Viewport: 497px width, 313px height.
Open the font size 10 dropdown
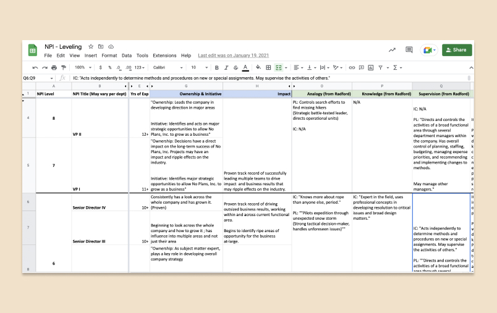(x=199, y=67)
